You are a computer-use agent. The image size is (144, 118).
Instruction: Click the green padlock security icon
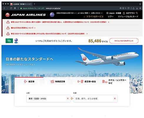tap(21, 8)
